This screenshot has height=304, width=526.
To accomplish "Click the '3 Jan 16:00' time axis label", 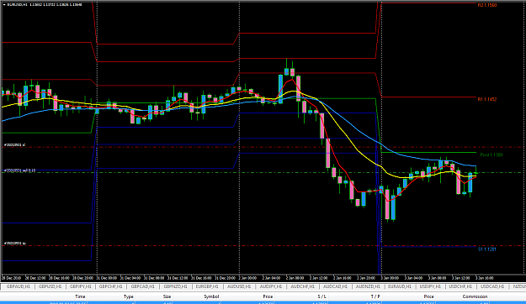I will (x=485, y=278).
